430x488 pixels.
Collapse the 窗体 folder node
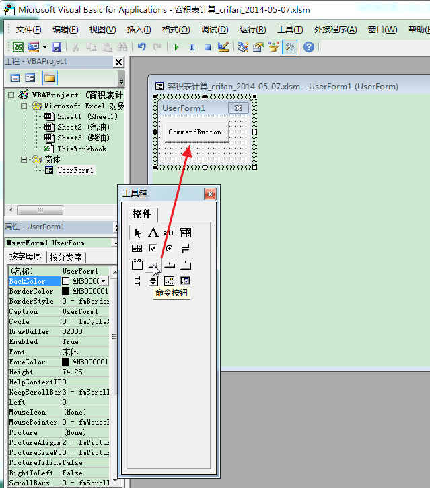point(24,160)
